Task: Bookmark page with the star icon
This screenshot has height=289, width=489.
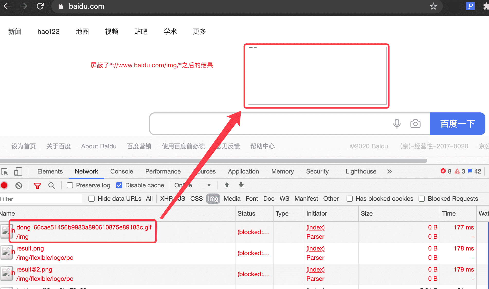Action: click(433, 6)
